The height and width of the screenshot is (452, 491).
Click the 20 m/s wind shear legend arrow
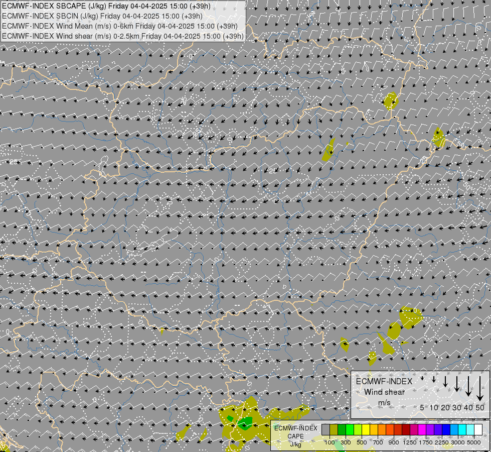click(x=445, y=381)
